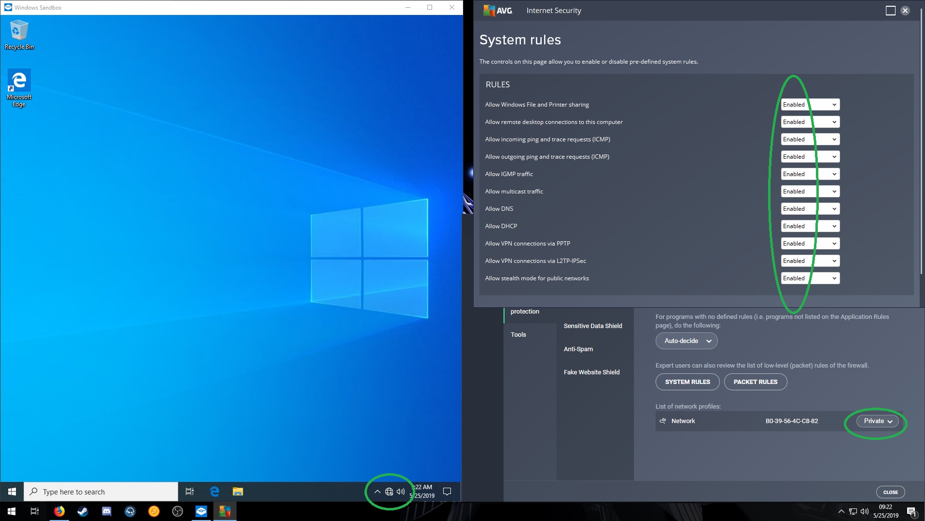Viewport: 925px width, 521px height.
Task: Open Firefox from the host taskbar
Action: click(59, 511)
